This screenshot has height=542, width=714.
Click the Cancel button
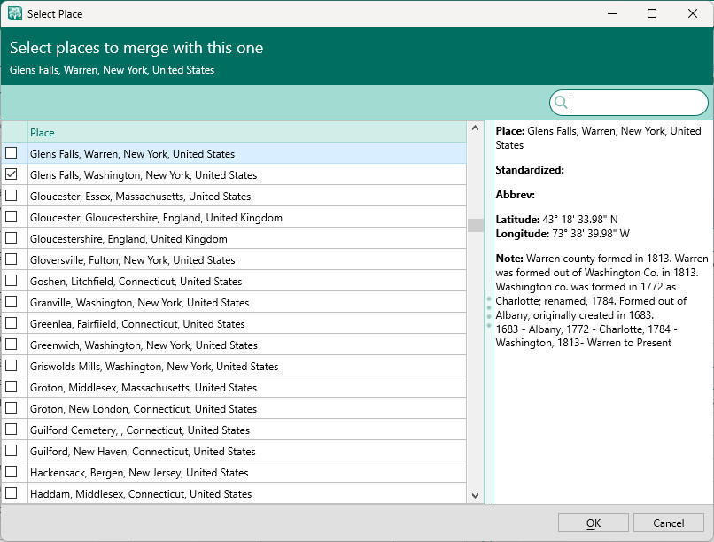click(x=669, y=523)
